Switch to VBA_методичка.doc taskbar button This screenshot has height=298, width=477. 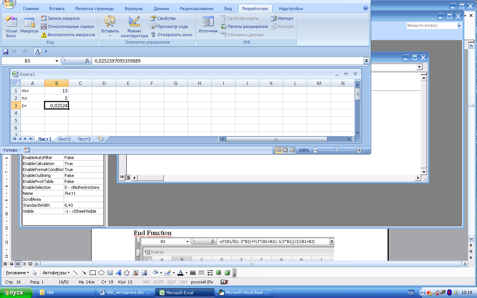pos(125,292)
